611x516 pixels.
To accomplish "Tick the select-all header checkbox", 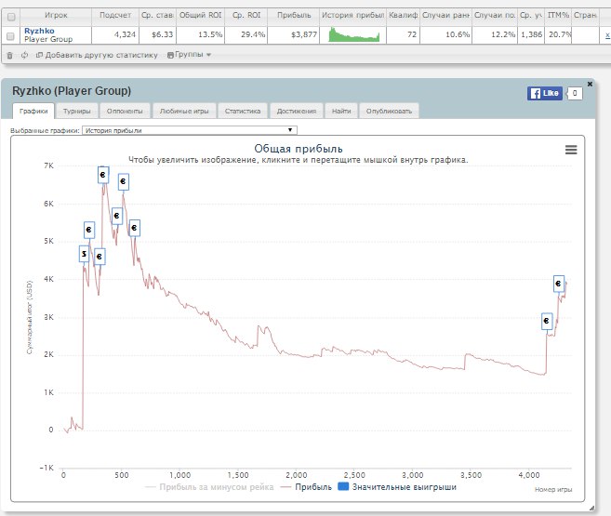I will click(10, 16).
